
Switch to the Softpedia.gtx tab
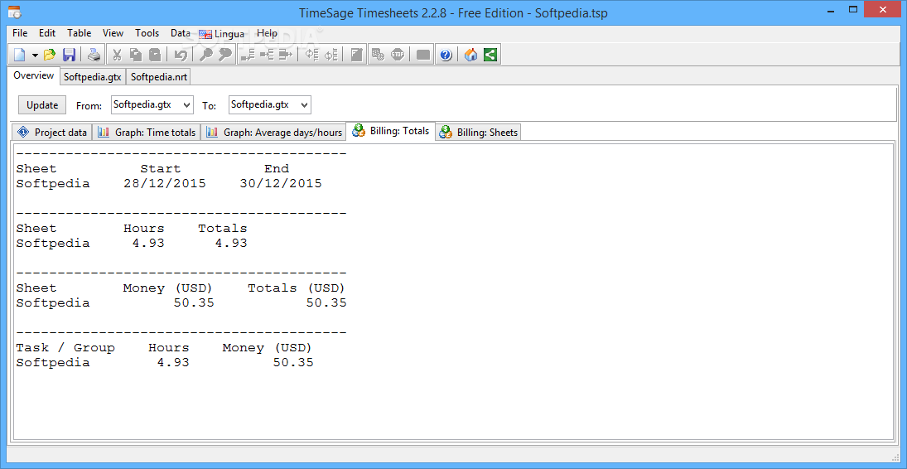[93, 77]
